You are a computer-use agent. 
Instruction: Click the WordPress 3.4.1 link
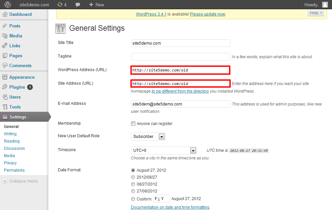click(x=151, y=14)
